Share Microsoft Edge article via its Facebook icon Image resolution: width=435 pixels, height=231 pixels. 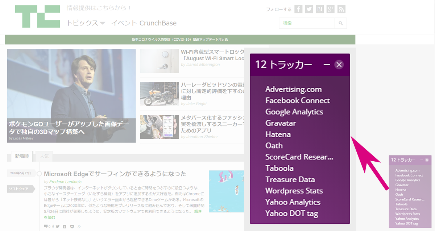(53, 227)
